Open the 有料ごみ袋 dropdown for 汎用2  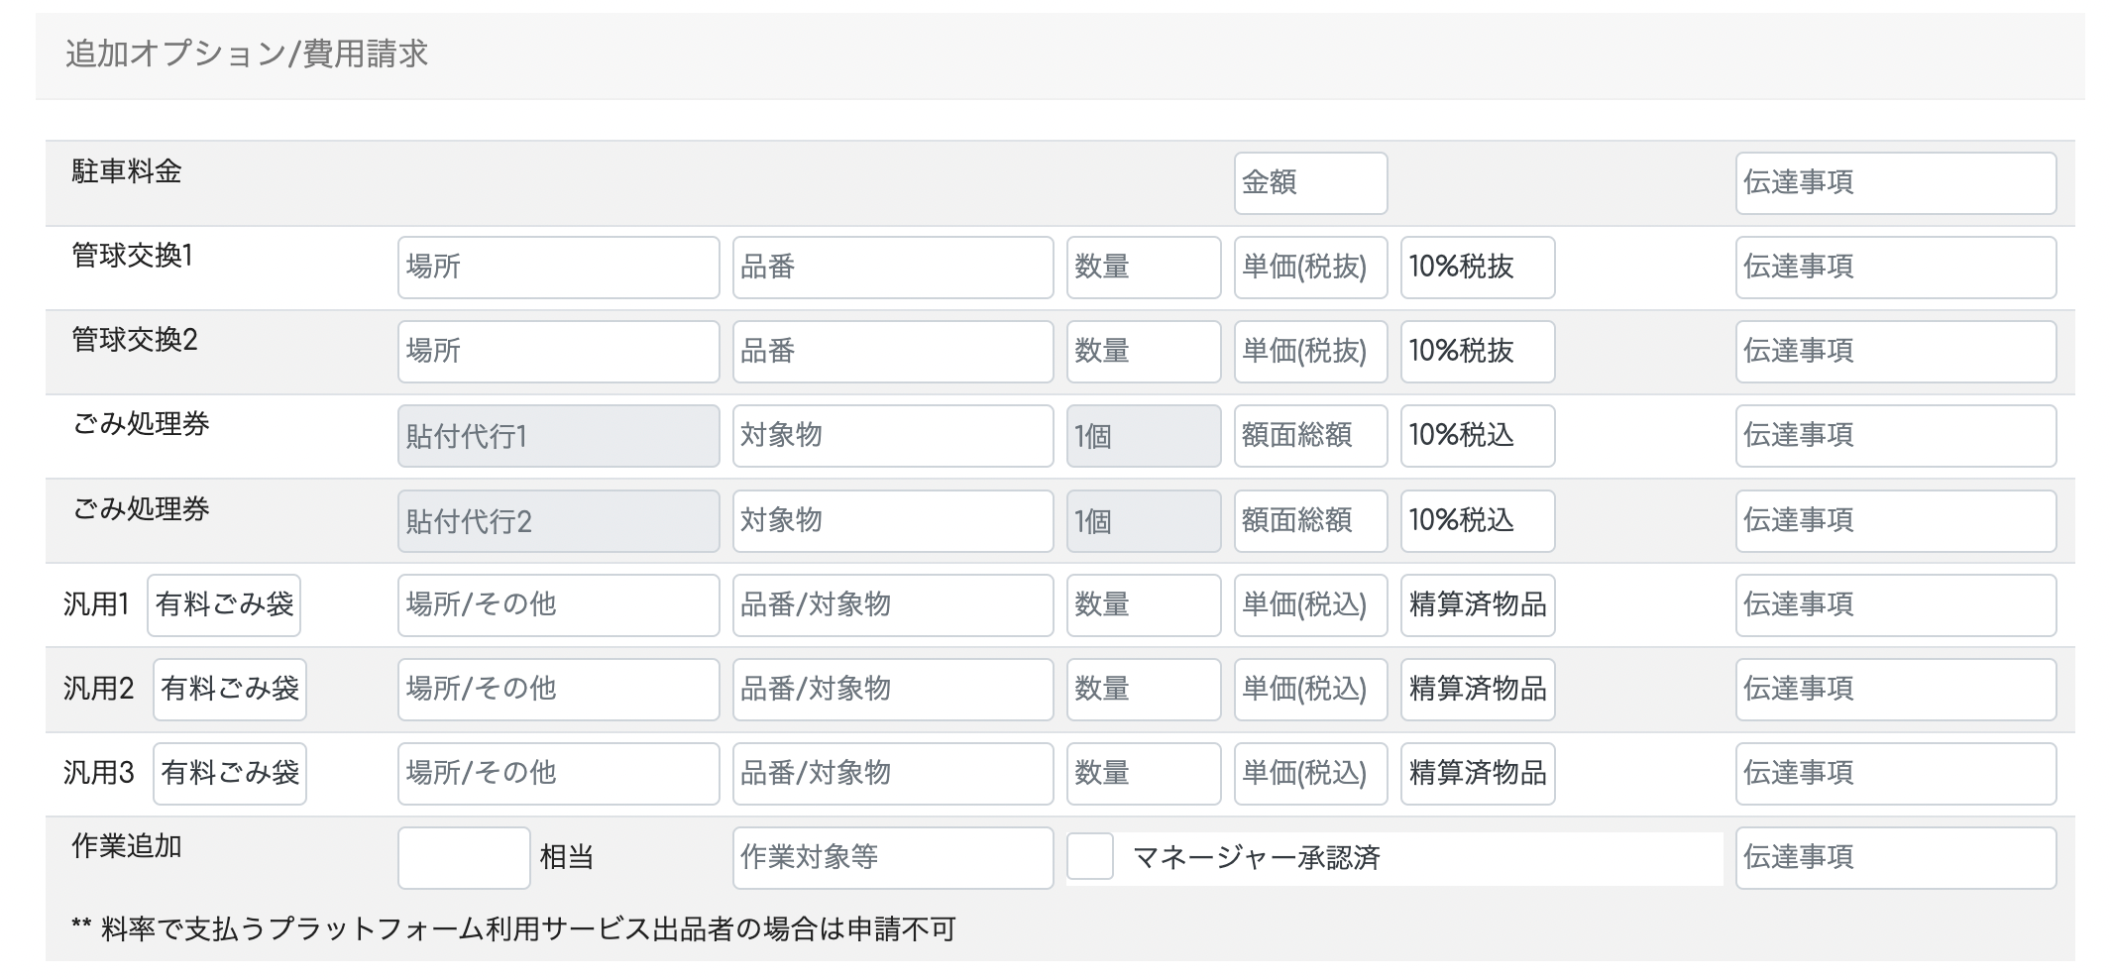pyautogui.click(x=230, y=689)
